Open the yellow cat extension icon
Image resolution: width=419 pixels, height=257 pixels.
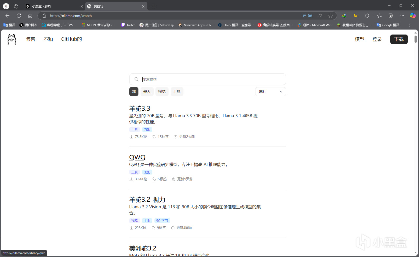coord(355,16)
